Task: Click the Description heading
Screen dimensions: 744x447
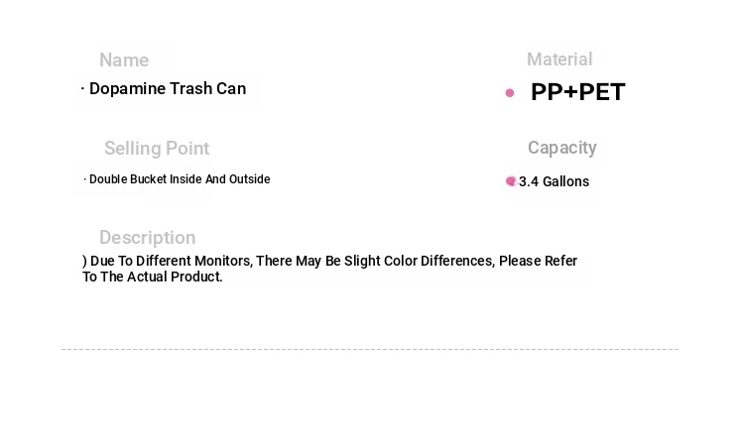Action: pyautogui.click(x=147, y=238)
